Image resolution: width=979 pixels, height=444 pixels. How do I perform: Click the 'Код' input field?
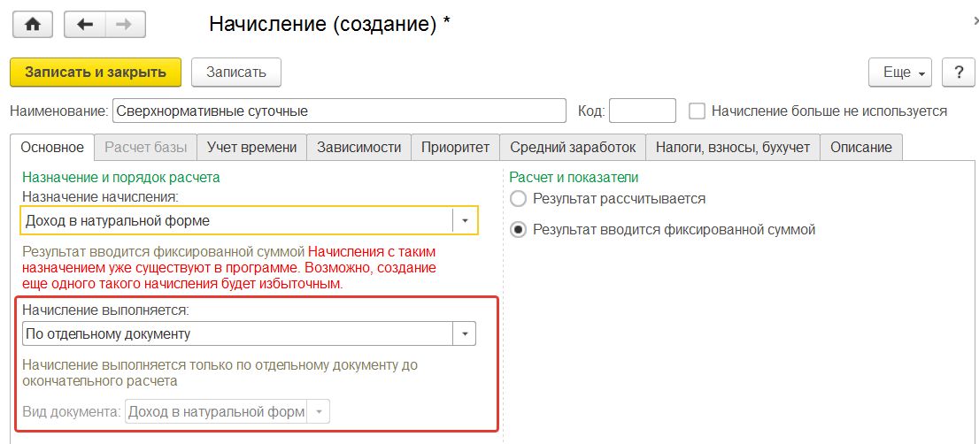(642, 111)
